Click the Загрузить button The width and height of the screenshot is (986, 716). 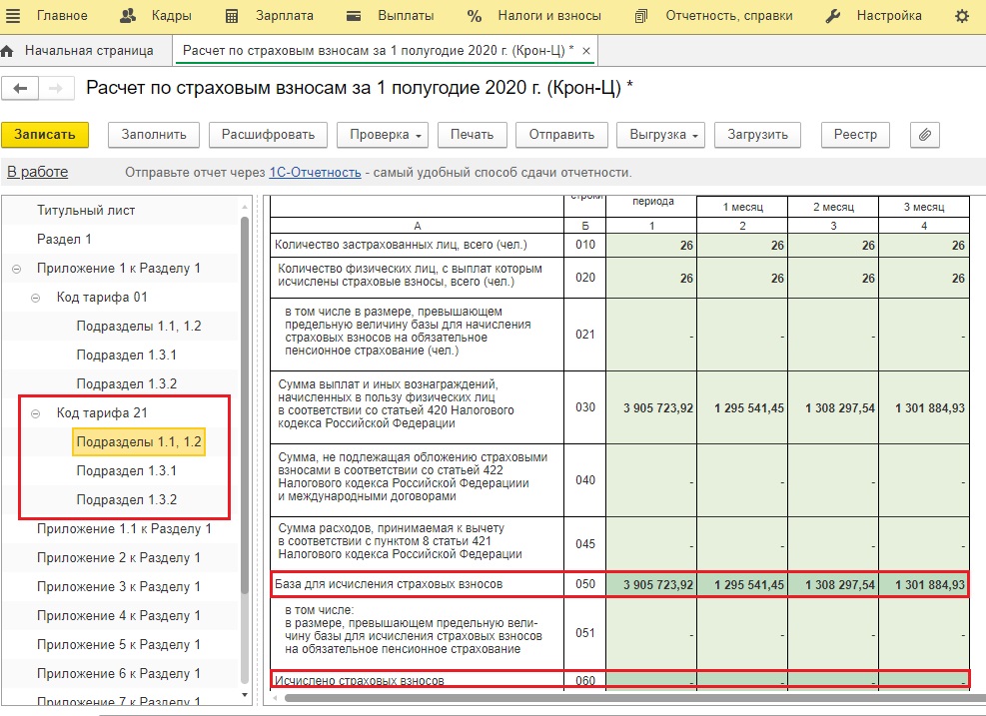click(x=758, y=135)
